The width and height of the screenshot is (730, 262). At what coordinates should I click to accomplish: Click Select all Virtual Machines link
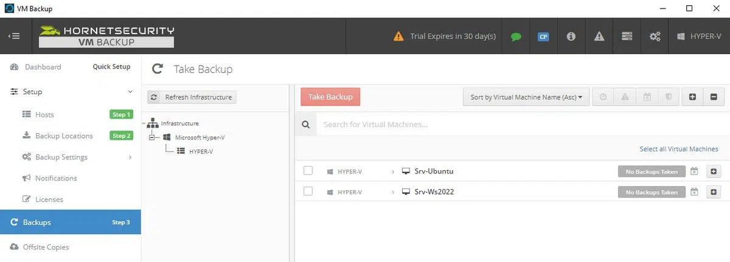pos(678,149)
